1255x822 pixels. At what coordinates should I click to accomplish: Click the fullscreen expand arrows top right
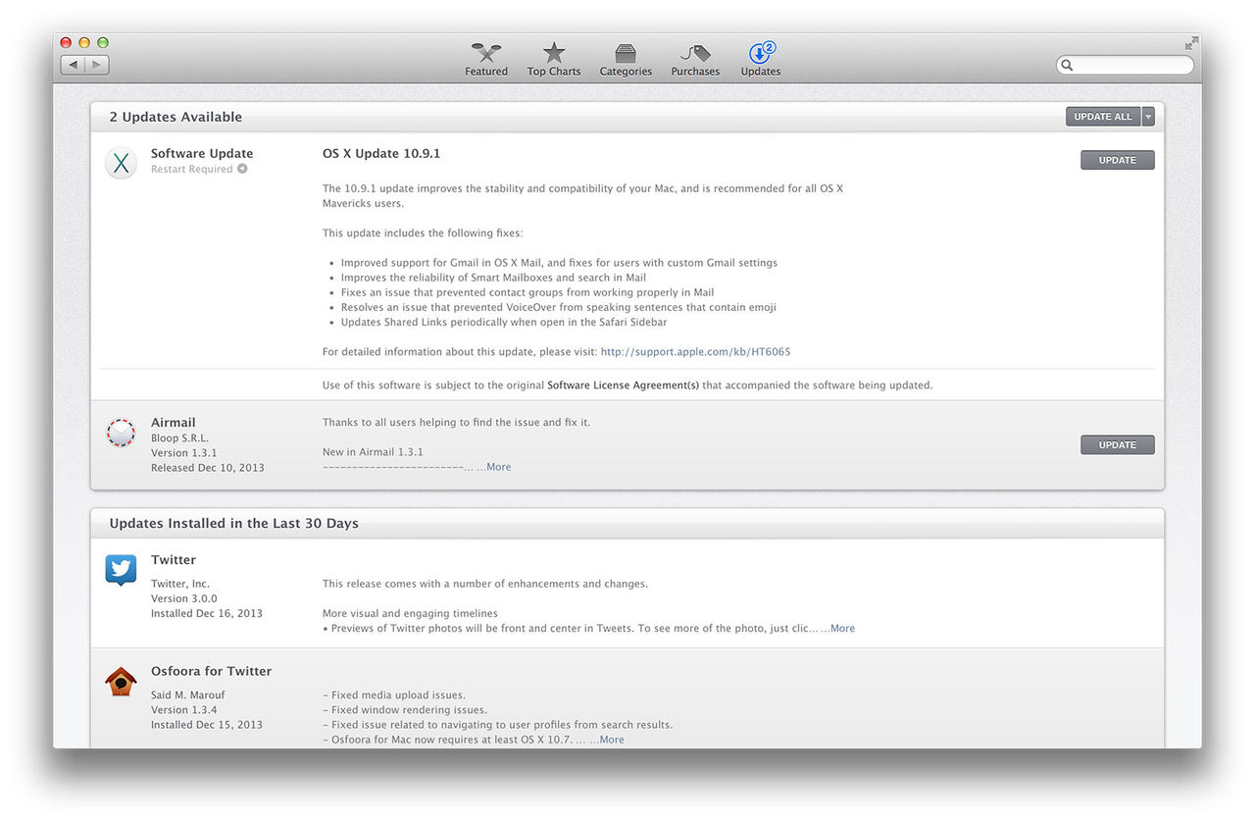[1189, 42]
